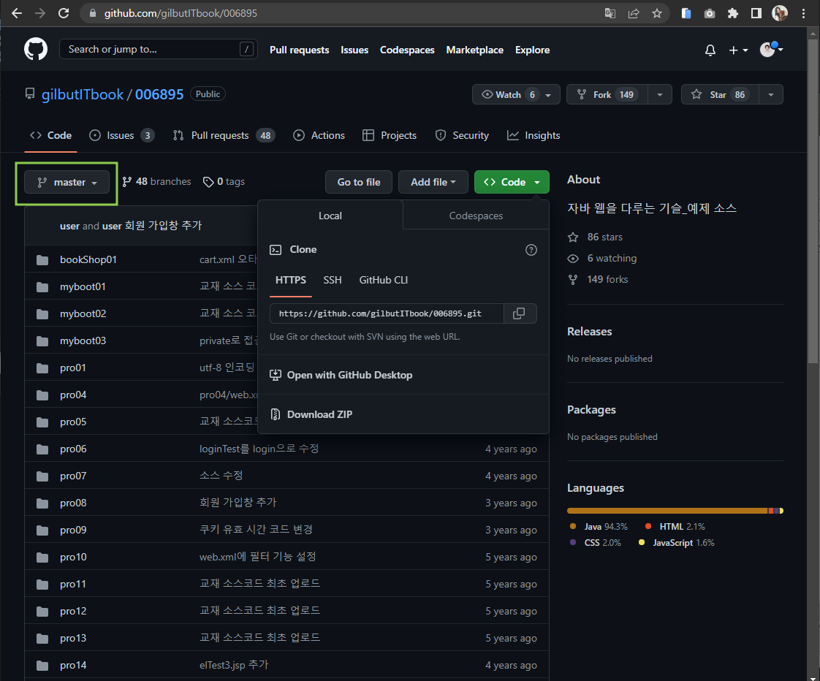Select the HTTPS clone option
The height and width of the screenshot is (681, 820).
pos(291,280)
